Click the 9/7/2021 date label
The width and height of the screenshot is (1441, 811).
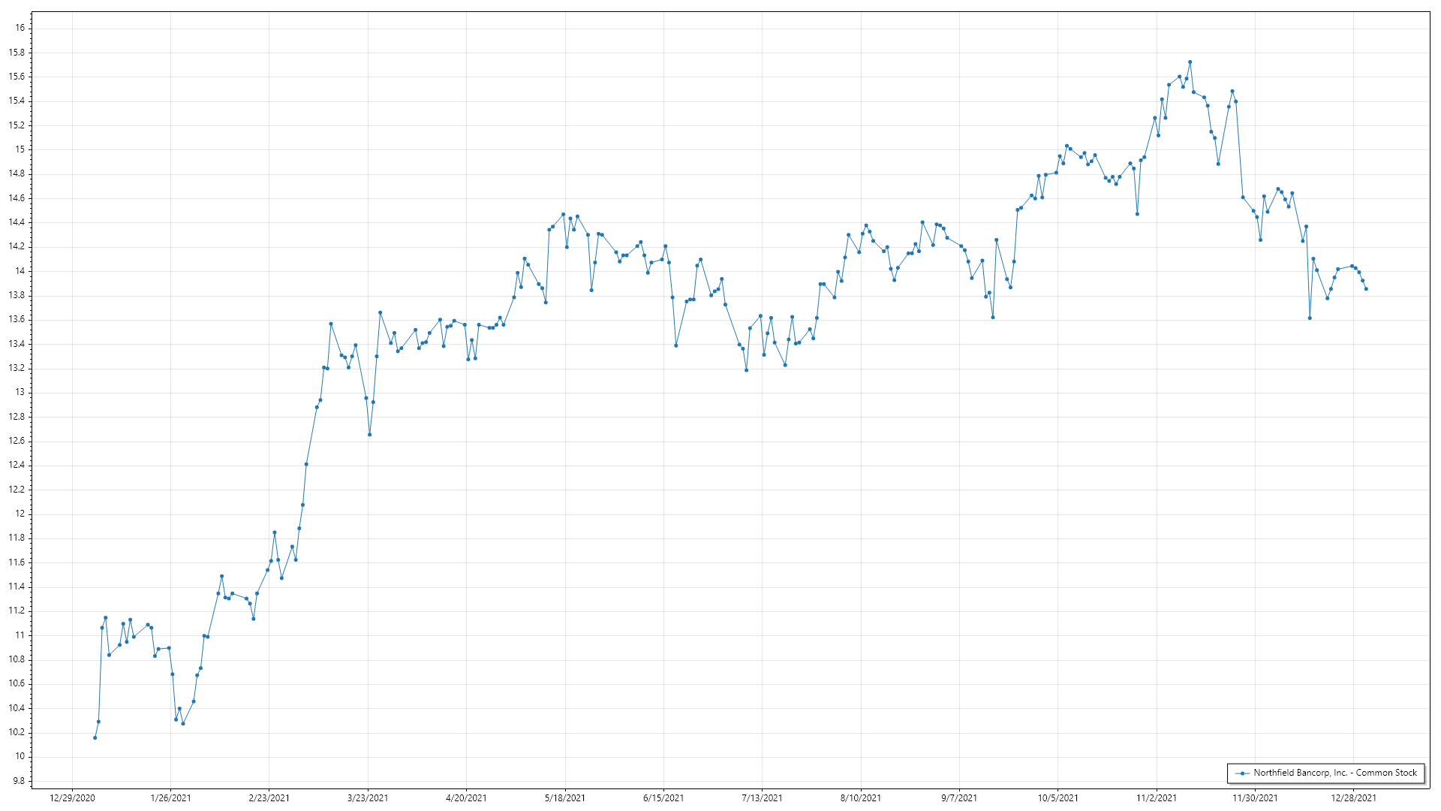click(959, 798)
